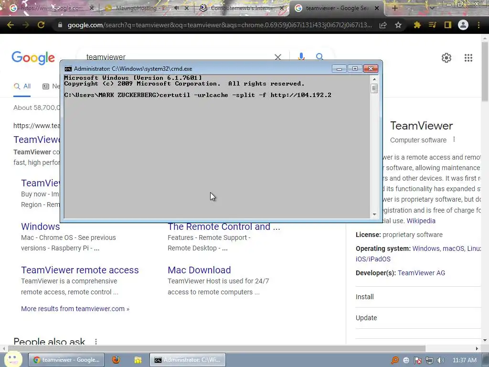Viewport: 489px width, 367px height.
Task: Click the padlock site info icon
Action: [x=60, y=25]
